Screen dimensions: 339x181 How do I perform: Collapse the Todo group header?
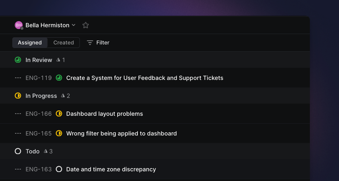click(x=155, y=151)
